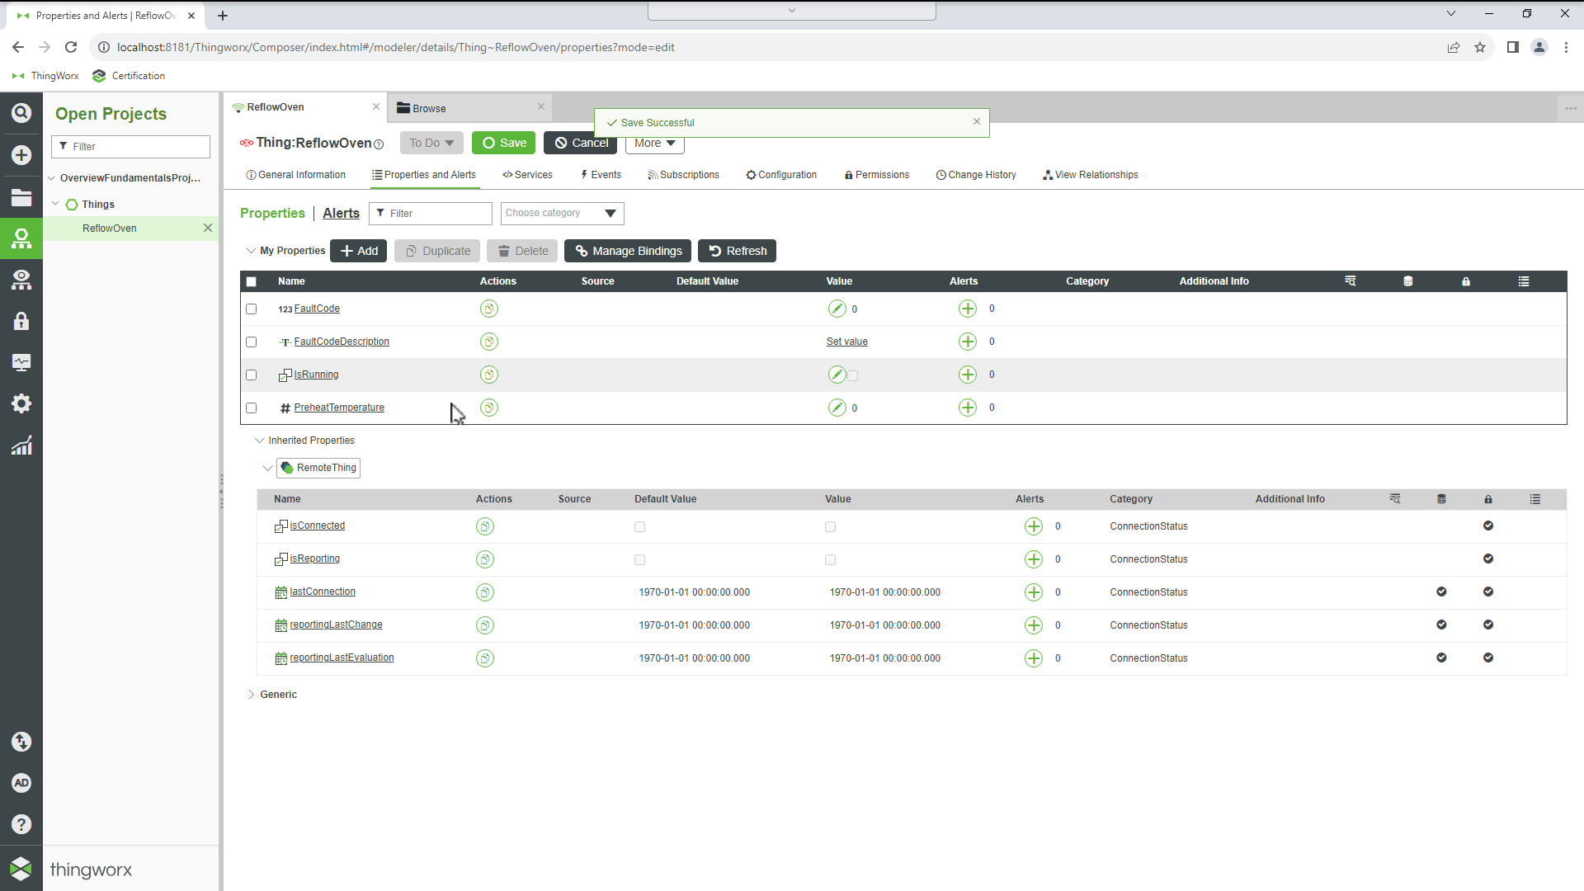Check the FaultCode row checkbox
Screen dimensions: 1584x891
(x=252, y=309)
